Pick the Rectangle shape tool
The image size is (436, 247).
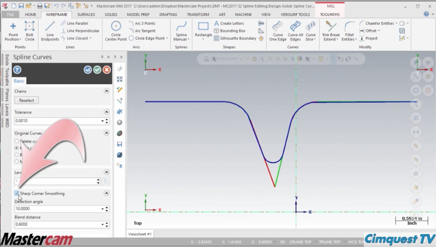203,31
